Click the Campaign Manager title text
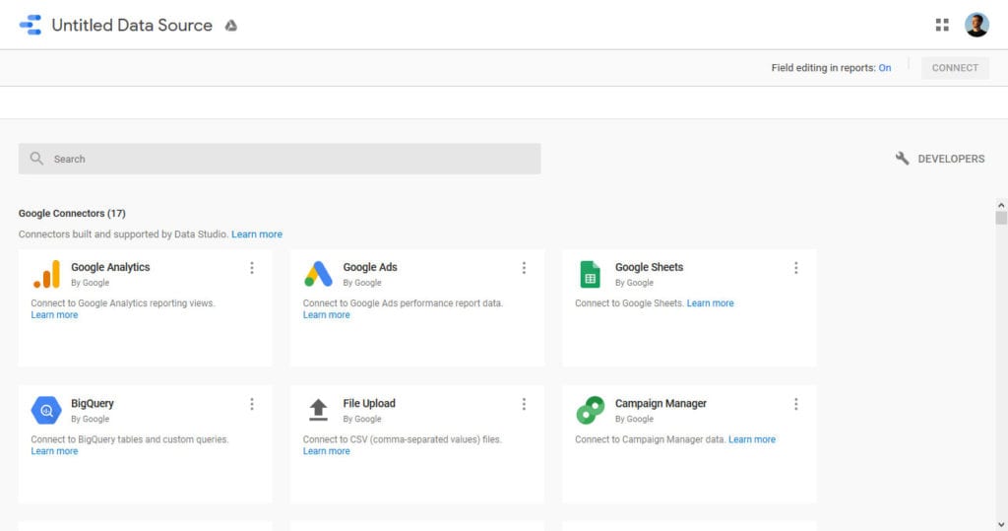Image resolution: width=1008 pixels, height=531 pixels. click(x=661, y=404)
